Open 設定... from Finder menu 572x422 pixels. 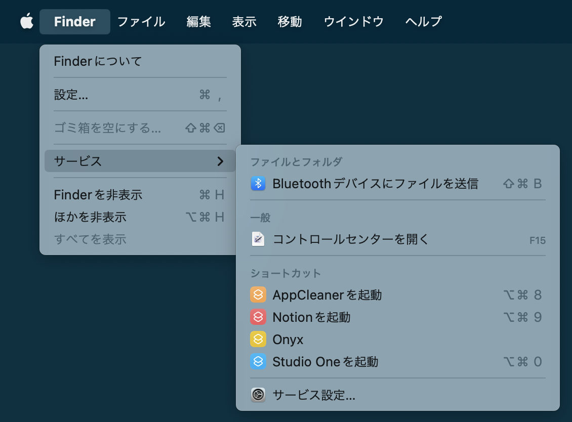pos(71,95)
